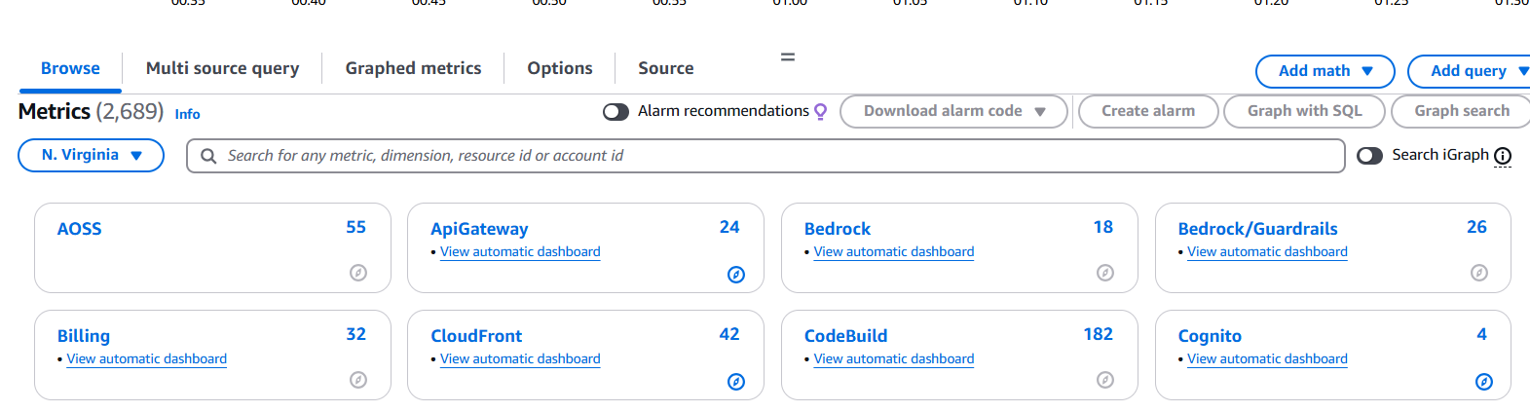Click the alarm recommendations lightbulb icon
1530x412 pixels.
[821, 112]
